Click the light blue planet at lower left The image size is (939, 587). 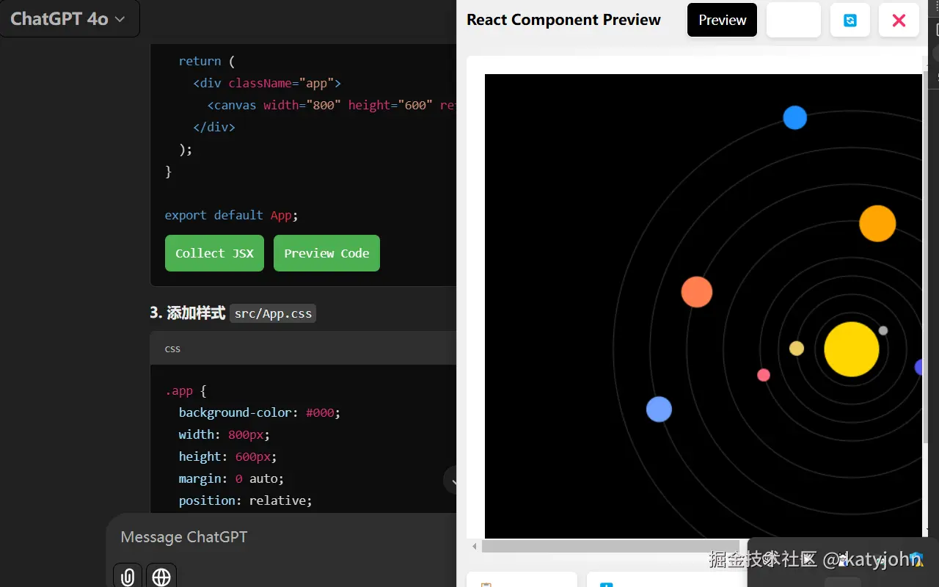659,409
